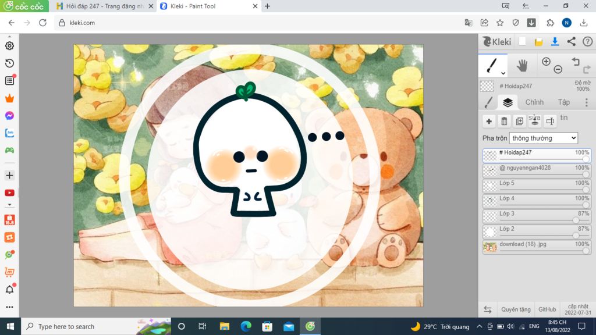Screen dimensions: 596x335
Task: Show hidden system tray icons
Action: pos(480,326)
